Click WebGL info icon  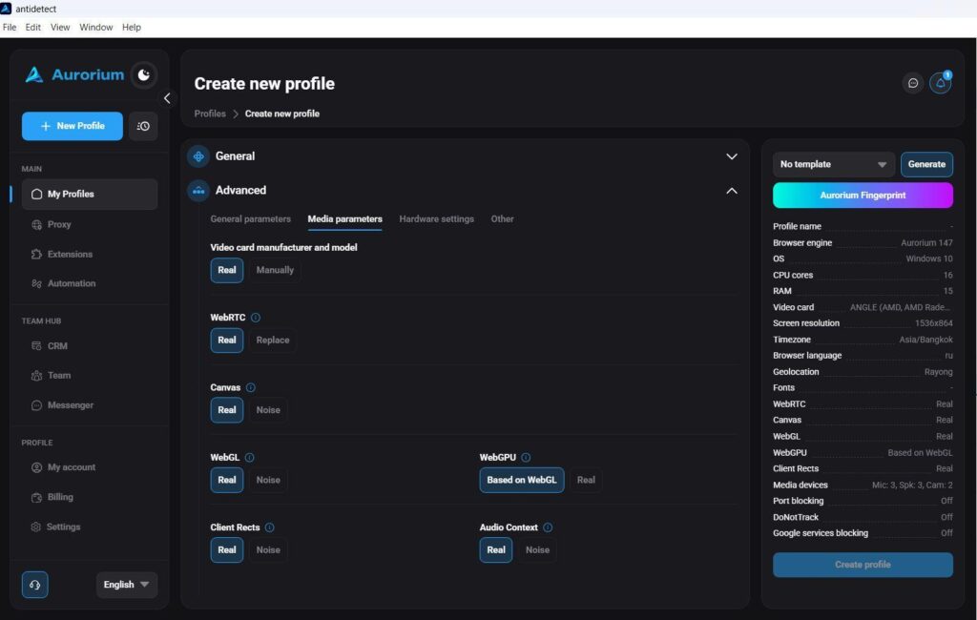coord(249,457)
